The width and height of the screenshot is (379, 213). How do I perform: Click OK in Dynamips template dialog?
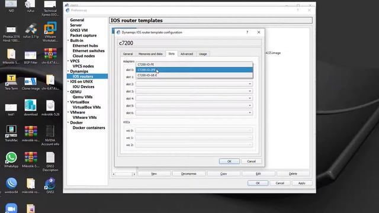coord(229,162)
